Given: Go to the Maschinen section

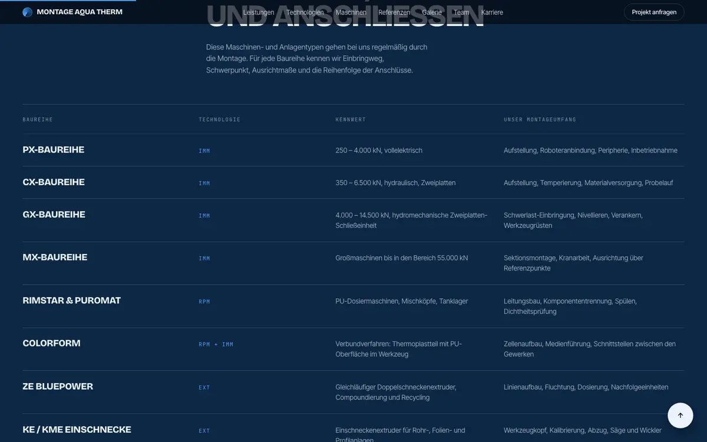Looking at the screenshot, I should 351,12.
